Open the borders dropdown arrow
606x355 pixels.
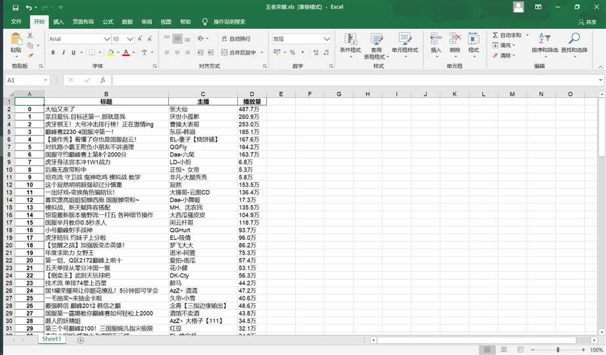click(x=99, y=52)
